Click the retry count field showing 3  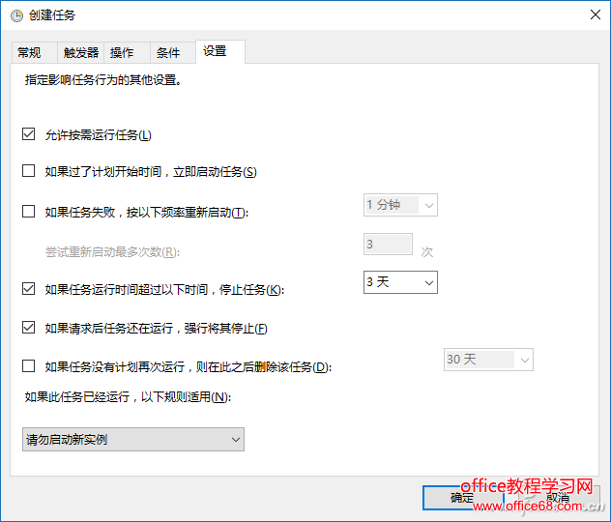(388, 245)
